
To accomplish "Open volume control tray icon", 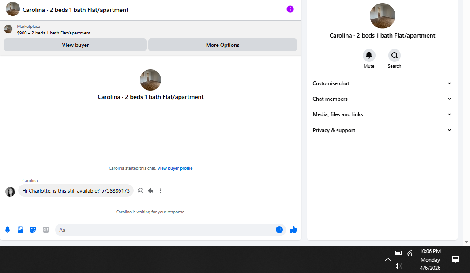I will pos(398,266).
